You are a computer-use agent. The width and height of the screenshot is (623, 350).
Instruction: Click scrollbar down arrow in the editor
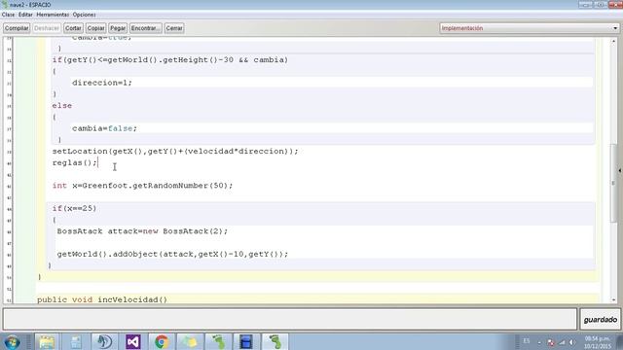pos(614,300)
